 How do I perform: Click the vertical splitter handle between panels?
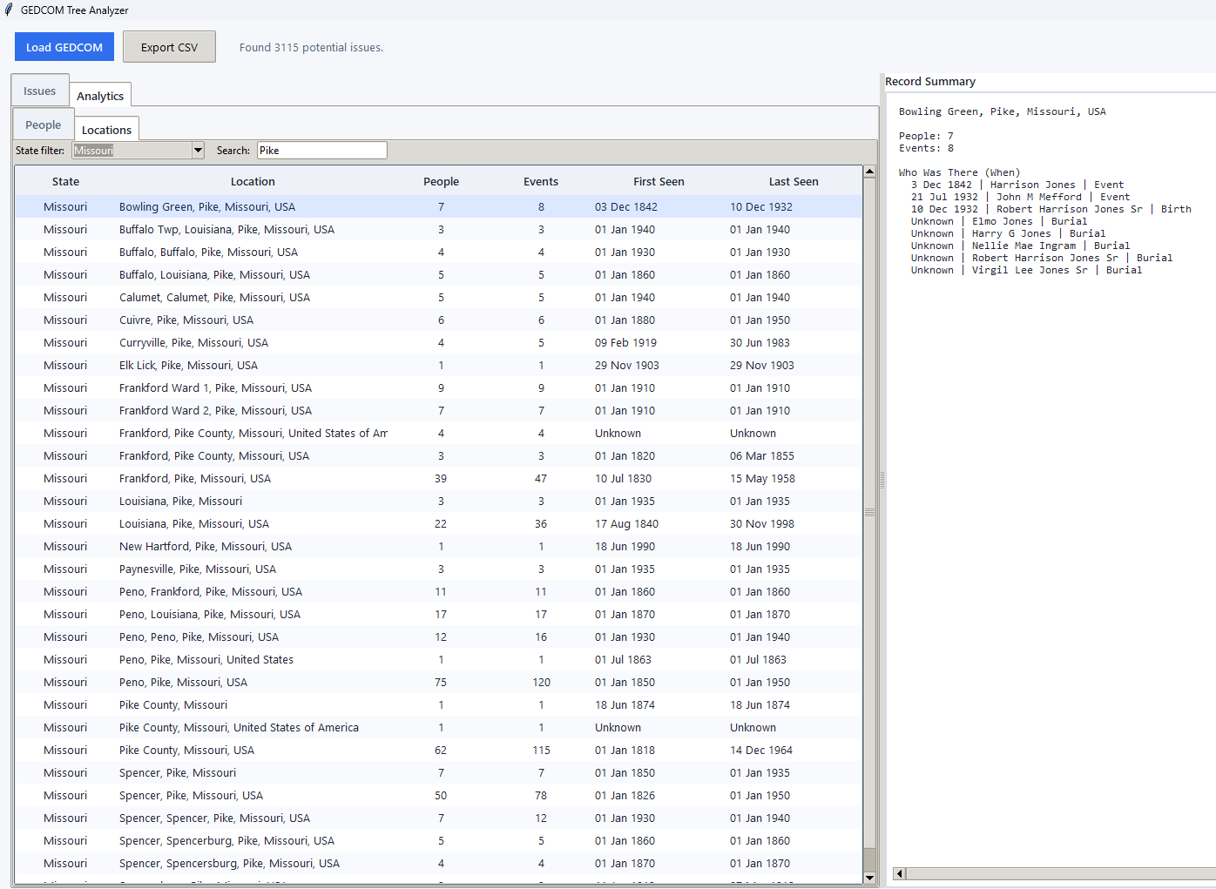882,480
